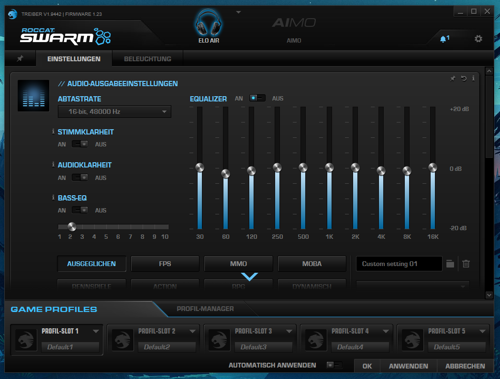
Task: Open the device selector arrow above AIMO
Action: (x=238, y=12)
